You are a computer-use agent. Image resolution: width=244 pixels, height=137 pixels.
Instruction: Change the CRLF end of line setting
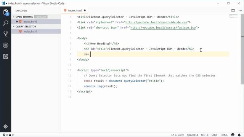coord(214,135)
